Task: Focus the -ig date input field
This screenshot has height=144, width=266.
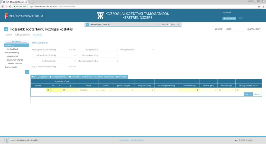Action: point(72,90)
